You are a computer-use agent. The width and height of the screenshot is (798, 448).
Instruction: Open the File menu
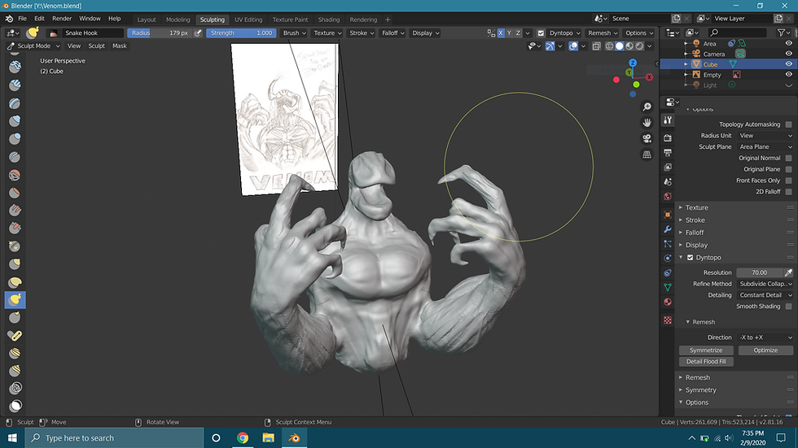click(x=23, y=19)
